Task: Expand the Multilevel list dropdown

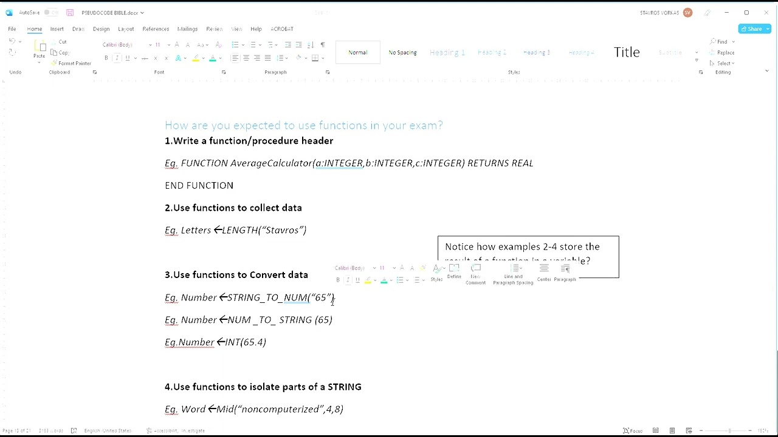Action: [277, 45]
